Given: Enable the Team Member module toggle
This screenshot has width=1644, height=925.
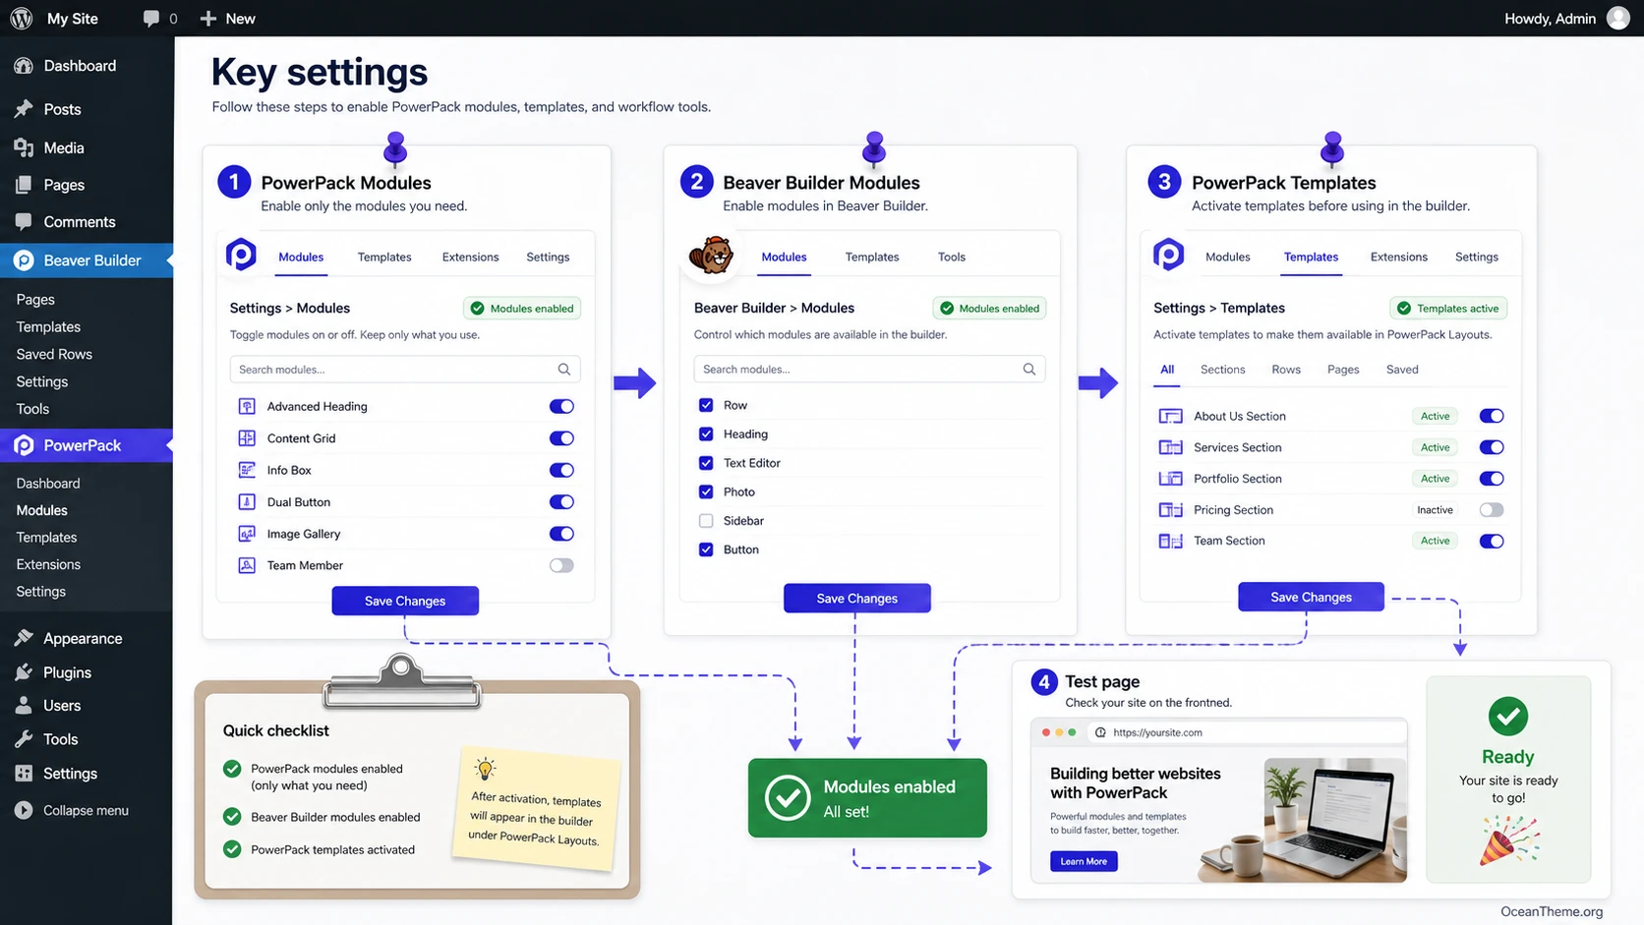Looking at the screenshot, I should pos(561,565).
